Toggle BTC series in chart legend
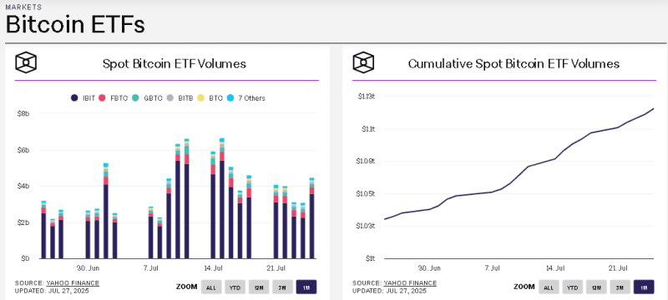Viewport: 668px width, 300px height. coord(212,98)
